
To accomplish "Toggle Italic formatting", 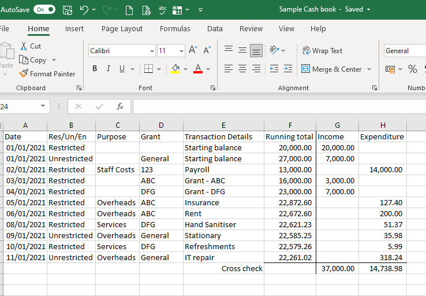I will click(x=108, y=69).
